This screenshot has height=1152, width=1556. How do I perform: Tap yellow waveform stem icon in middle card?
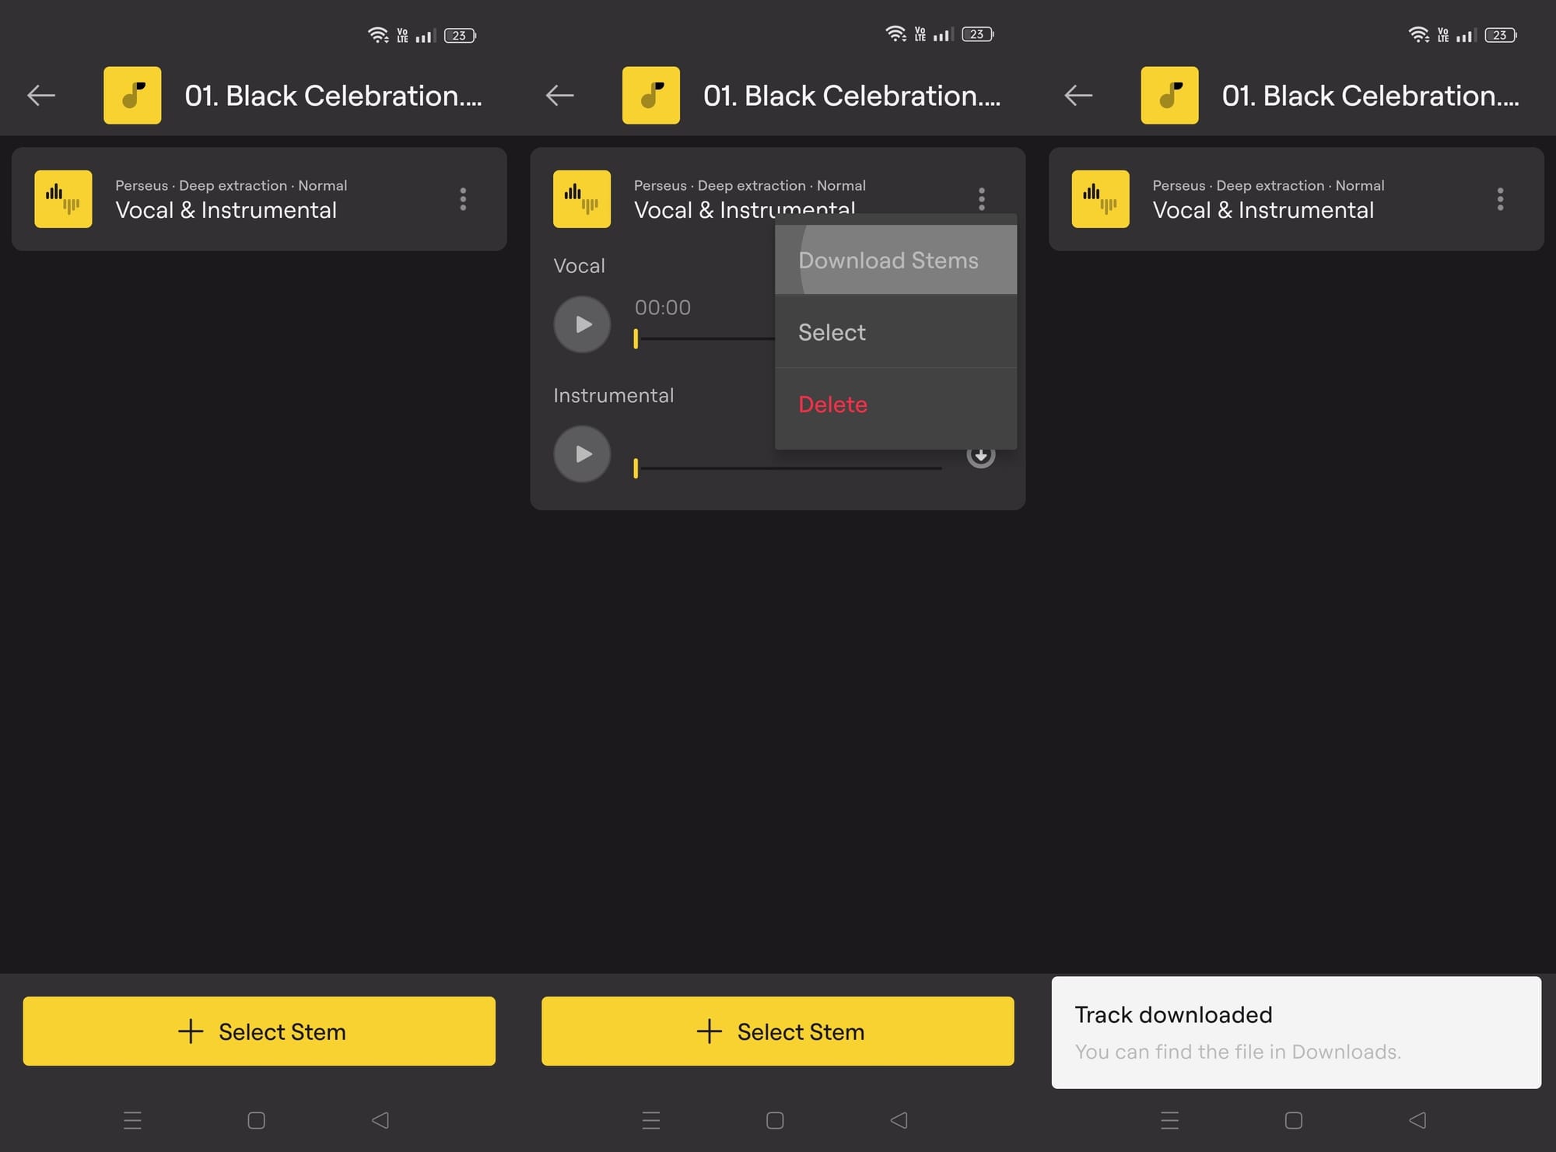(x=582, y=199)
